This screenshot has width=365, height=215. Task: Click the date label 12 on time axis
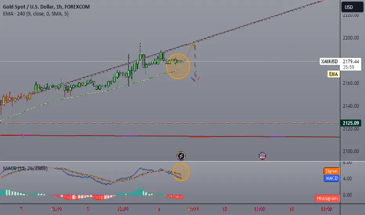[225, 209]
